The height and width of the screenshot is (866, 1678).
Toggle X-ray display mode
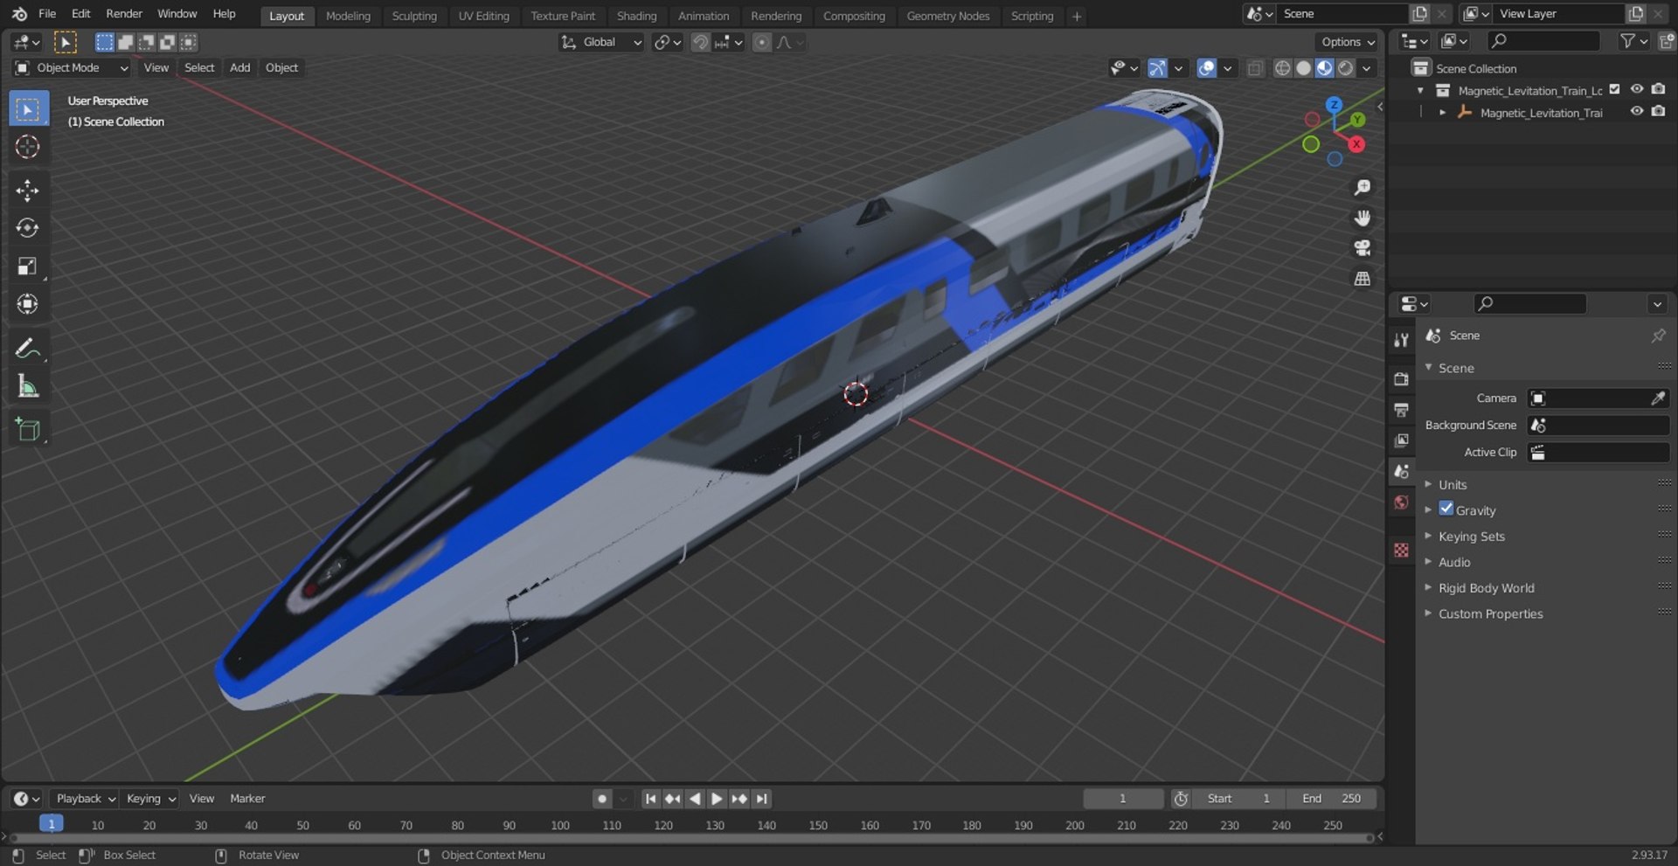[x=1255, y=68]
